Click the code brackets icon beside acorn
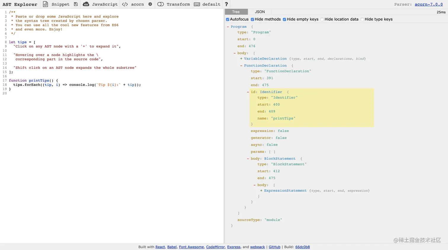 coord(125,4)
